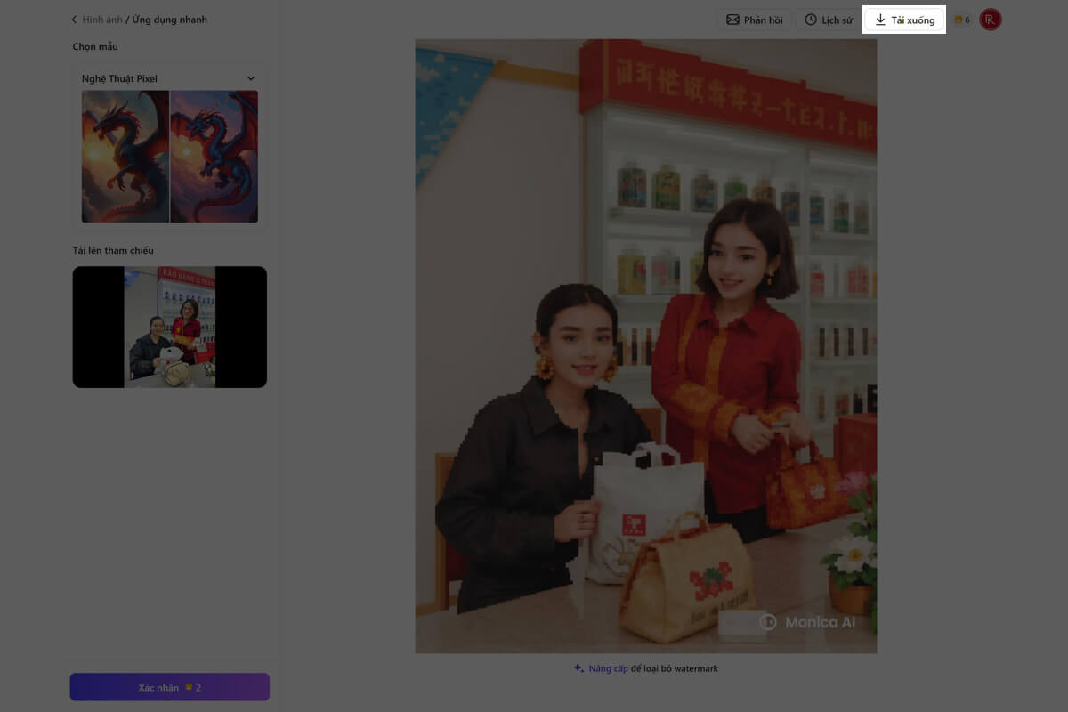Select the original dragon sample image
The height and width of the screenshot is (712, 1068).
pos(125,156)
